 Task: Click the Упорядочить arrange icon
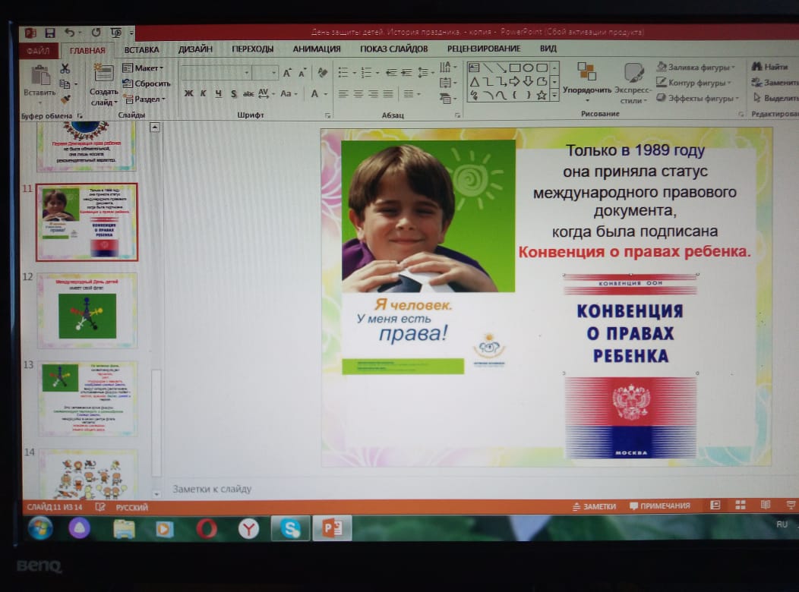click(586, 73)
